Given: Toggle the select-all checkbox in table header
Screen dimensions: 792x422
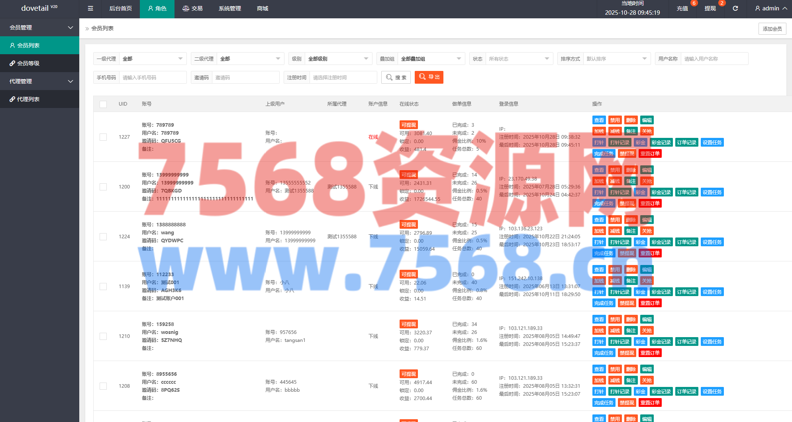Looking at the screenshot, I should [103, 104].
